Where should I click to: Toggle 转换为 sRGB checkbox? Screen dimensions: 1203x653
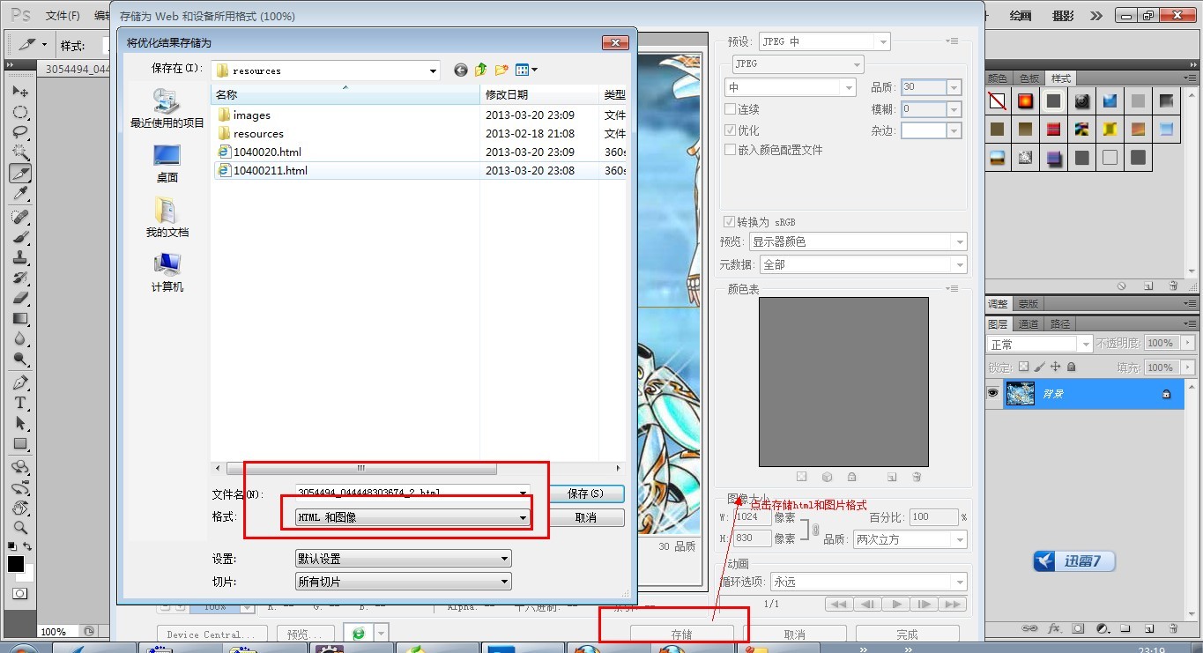tap(729, 222)
